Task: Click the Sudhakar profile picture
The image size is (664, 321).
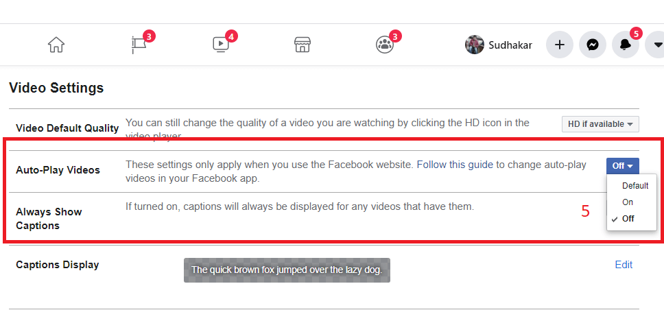Action: (474, 45)
